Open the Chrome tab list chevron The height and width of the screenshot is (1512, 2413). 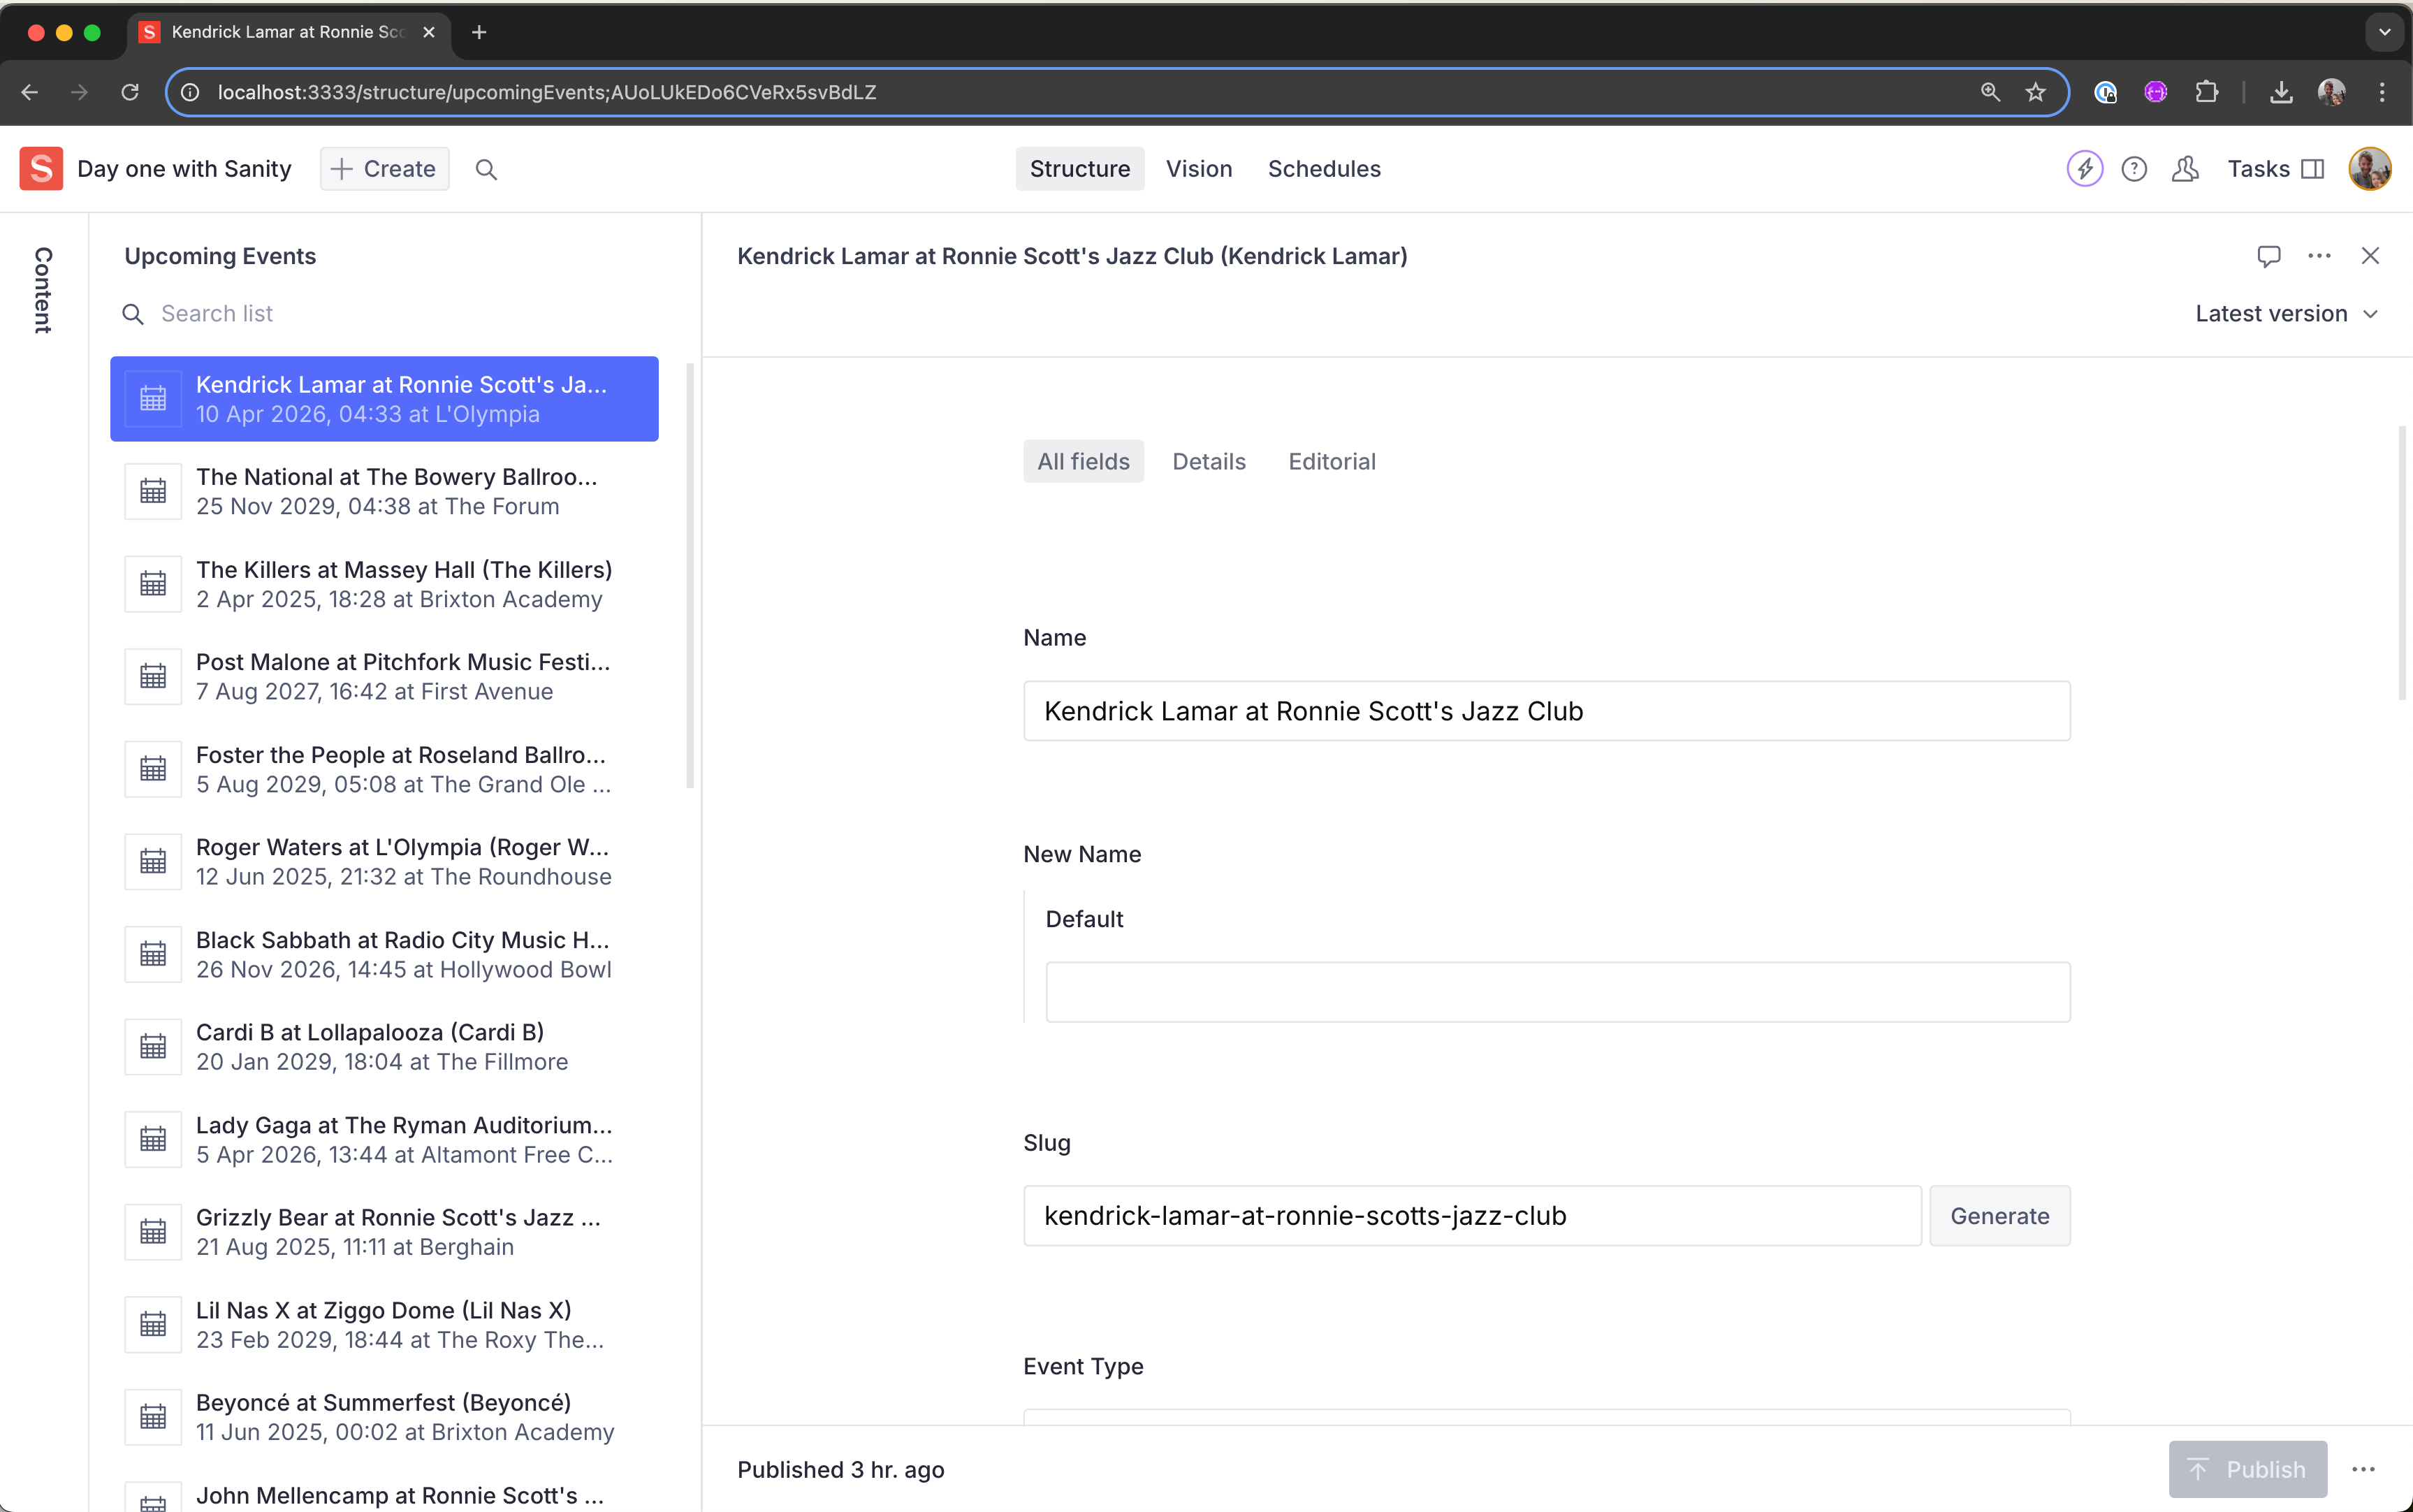tap(2384, 32)
